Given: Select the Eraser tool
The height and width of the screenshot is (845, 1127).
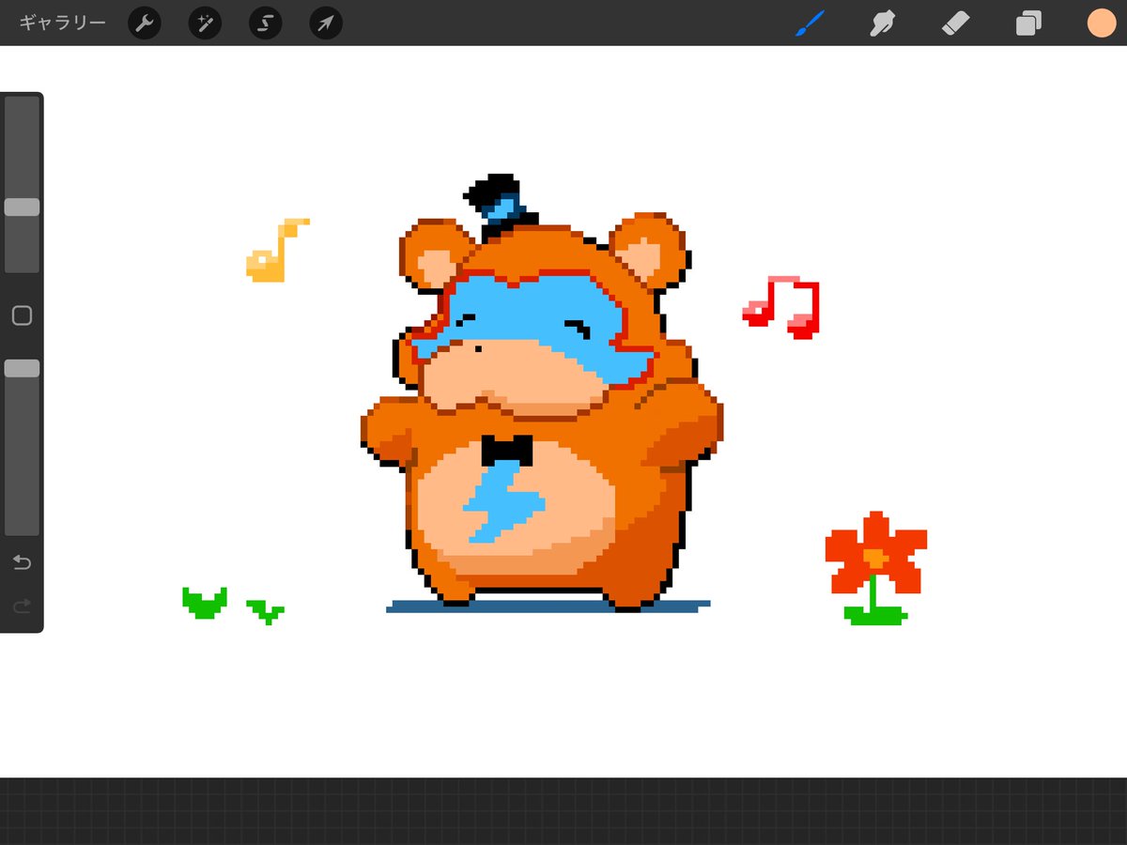Looking at the screenshot, I should 955,23.
